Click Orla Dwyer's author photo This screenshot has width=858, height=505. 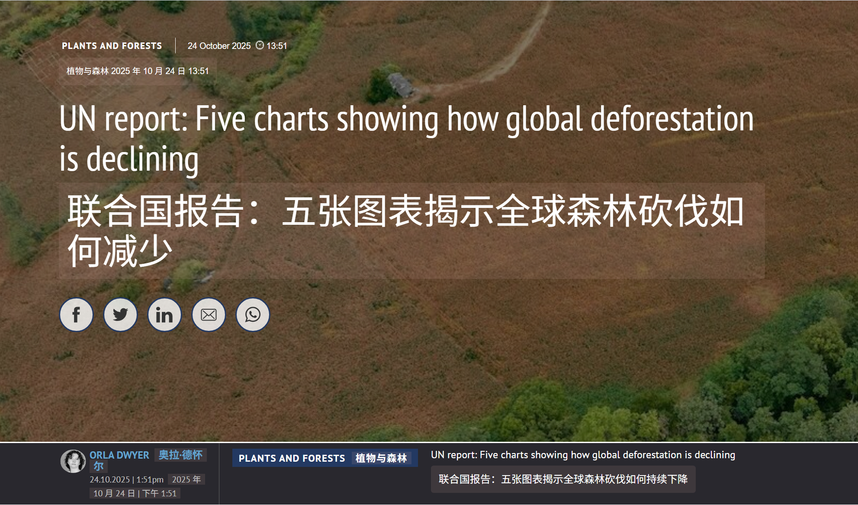click(74, 461)
